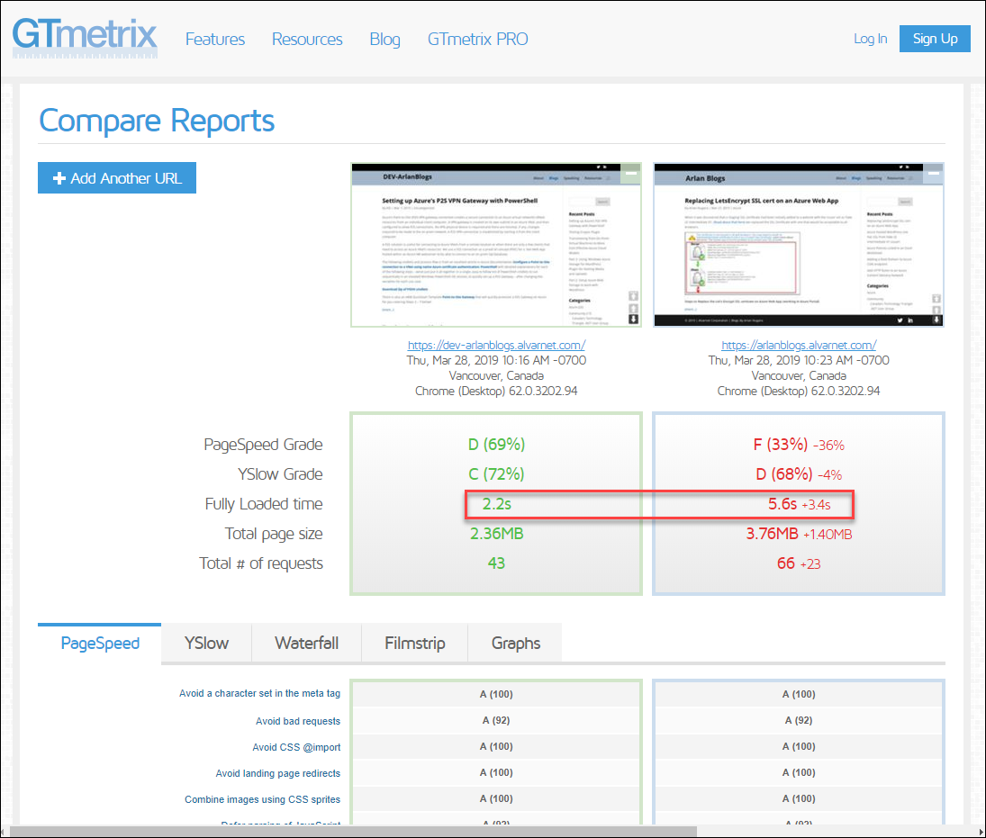Open the Resources menu item
986x838 pixels.
307,39
